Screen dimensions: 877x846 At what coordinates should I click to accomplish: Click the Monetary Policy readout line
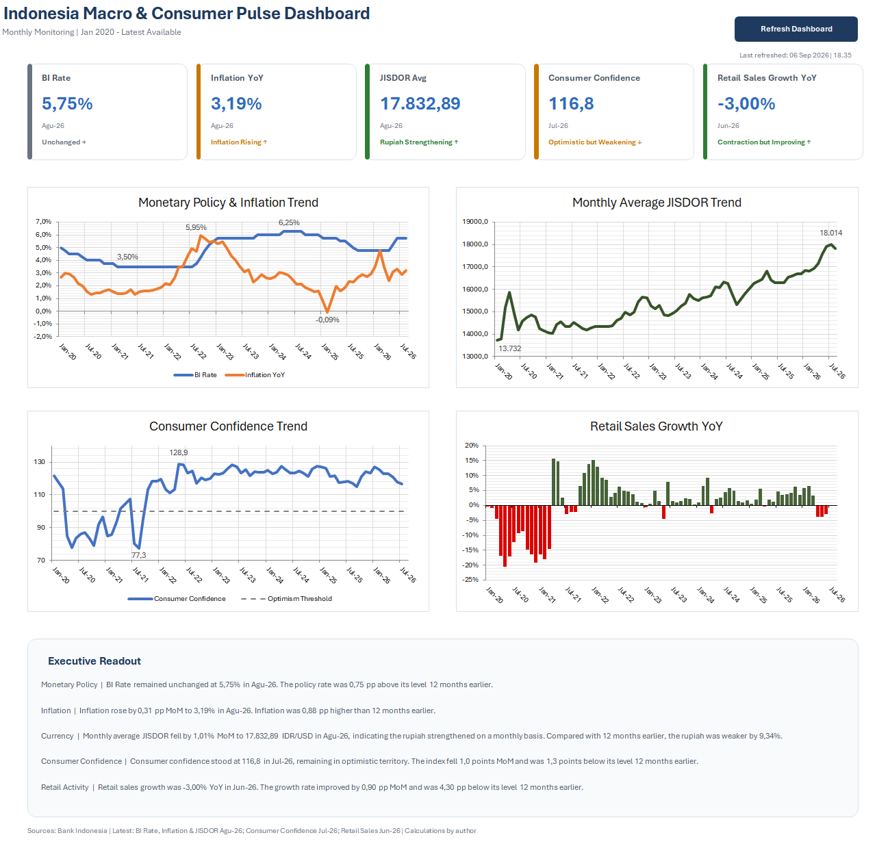[x=267, y=684]
